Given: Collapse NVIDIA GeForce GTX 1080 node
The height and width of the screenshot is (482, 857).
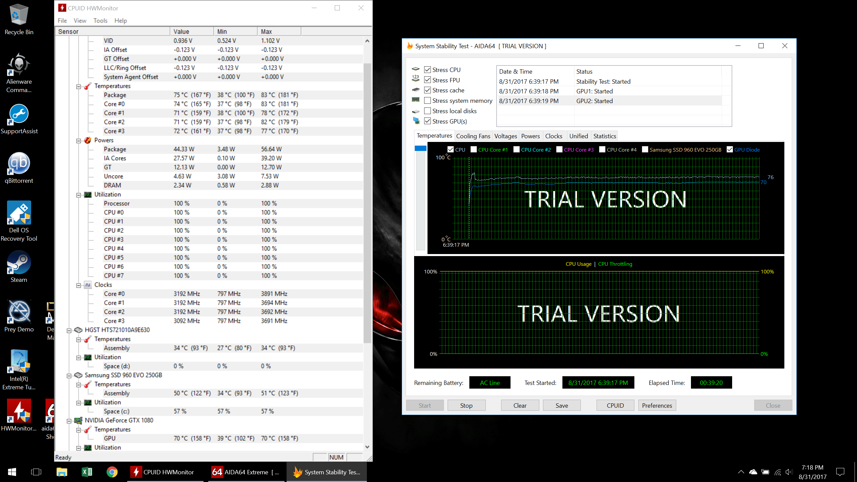Looking at the screenshot, I should 69,421.
